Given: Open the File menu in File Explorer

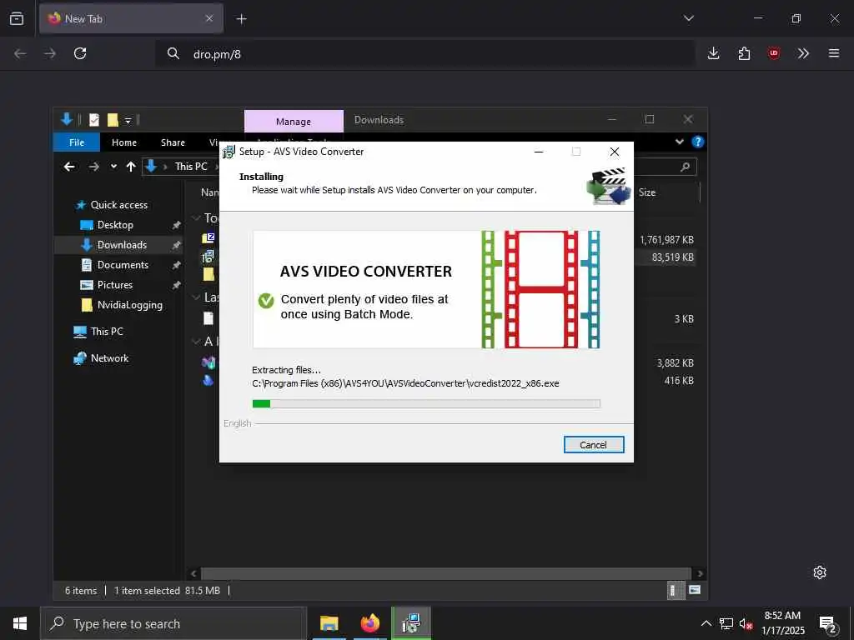Looking at the screenshot, I should [77, 142].
